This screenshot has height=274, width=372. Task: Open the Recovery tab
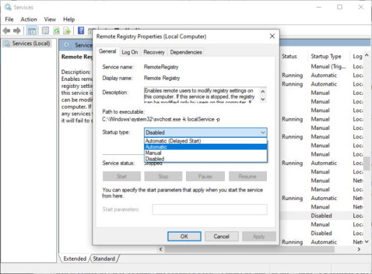pyautogui.click(x=153, y=52)
